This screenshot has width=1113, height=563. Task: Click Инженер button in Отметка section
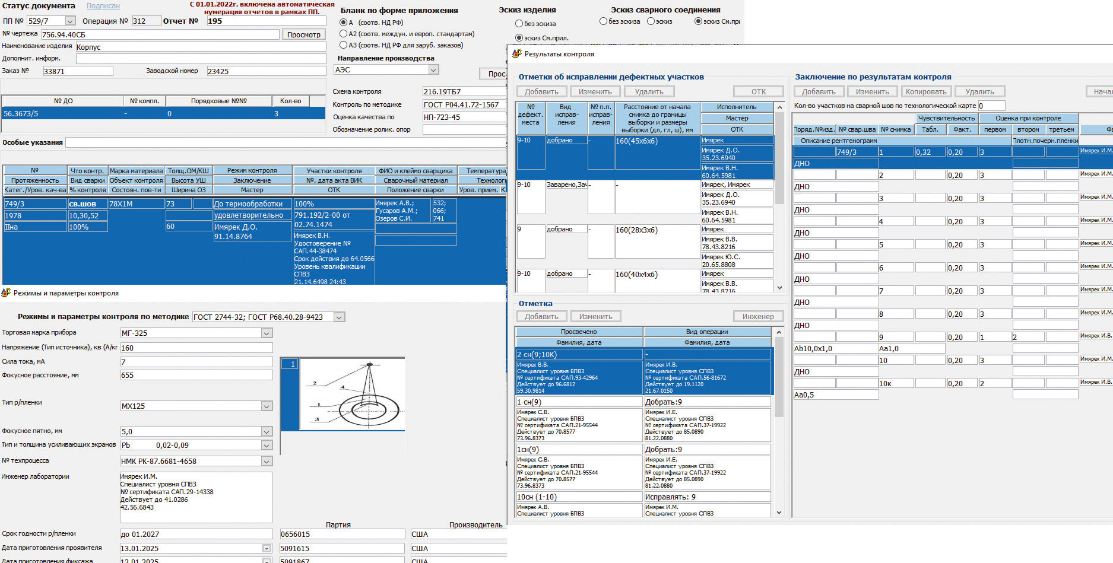point(758,317)
